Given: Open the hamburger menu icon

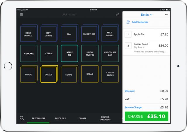Looking at the screenshot, I should click(22, 15).
